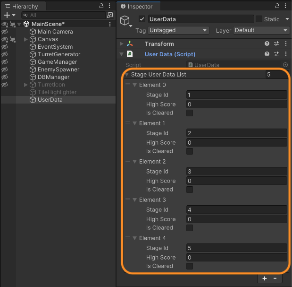Toggle visibility of EnemySpawner
The height and width of the screenshot is (287, 292).
point(5,70)
